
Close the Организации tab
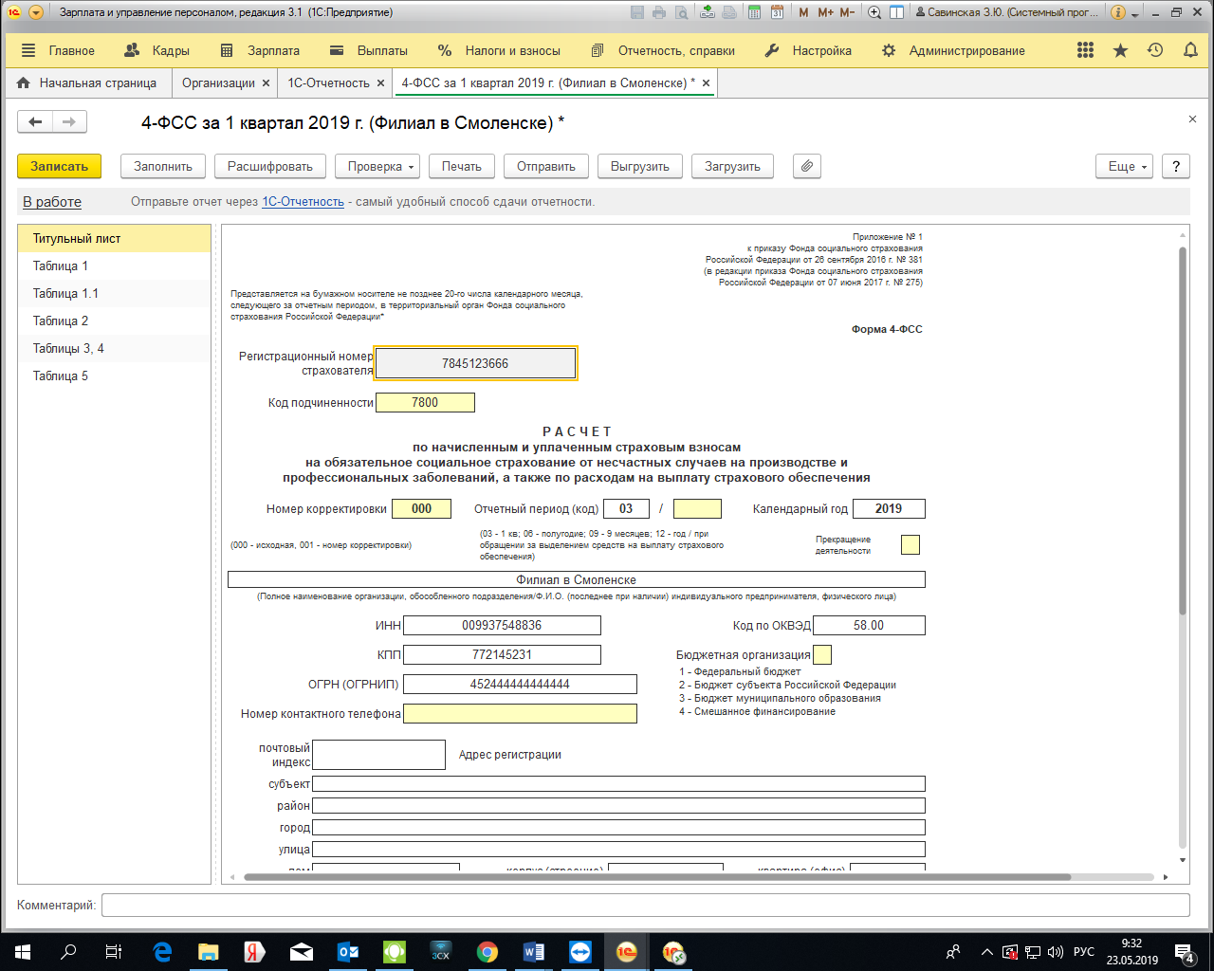coord(267,83)
